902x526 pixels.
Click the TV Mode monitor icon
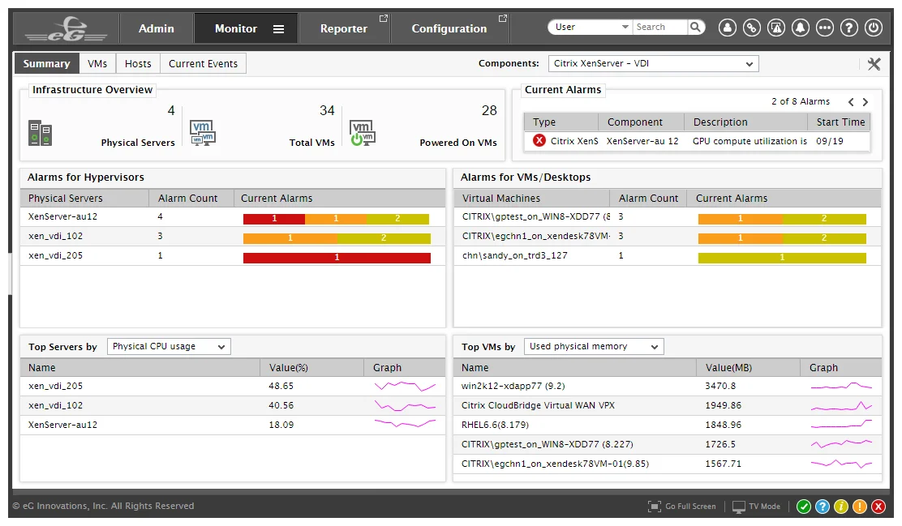[x=739, y=507]
